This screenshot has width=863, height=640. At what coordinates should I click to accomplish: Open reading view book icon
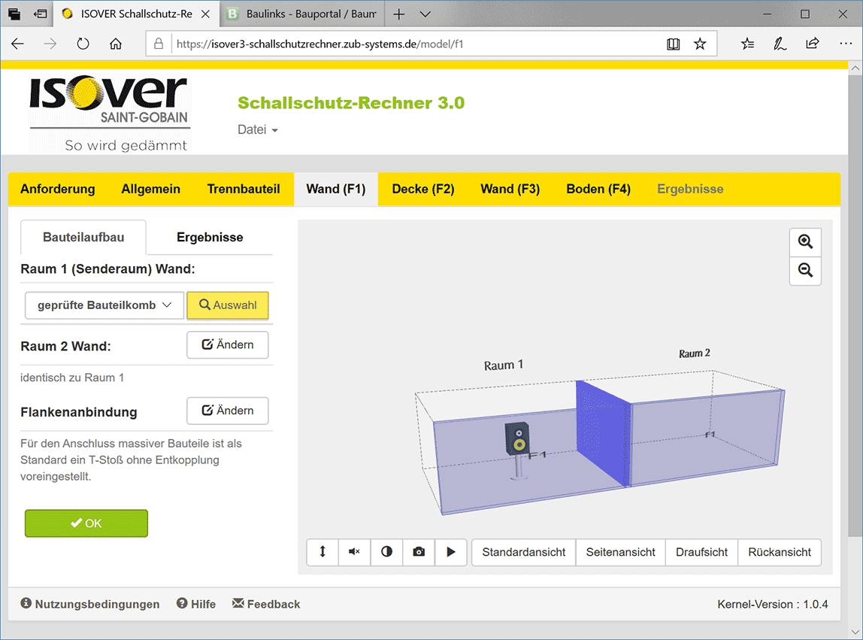click(x=673, y=44)
